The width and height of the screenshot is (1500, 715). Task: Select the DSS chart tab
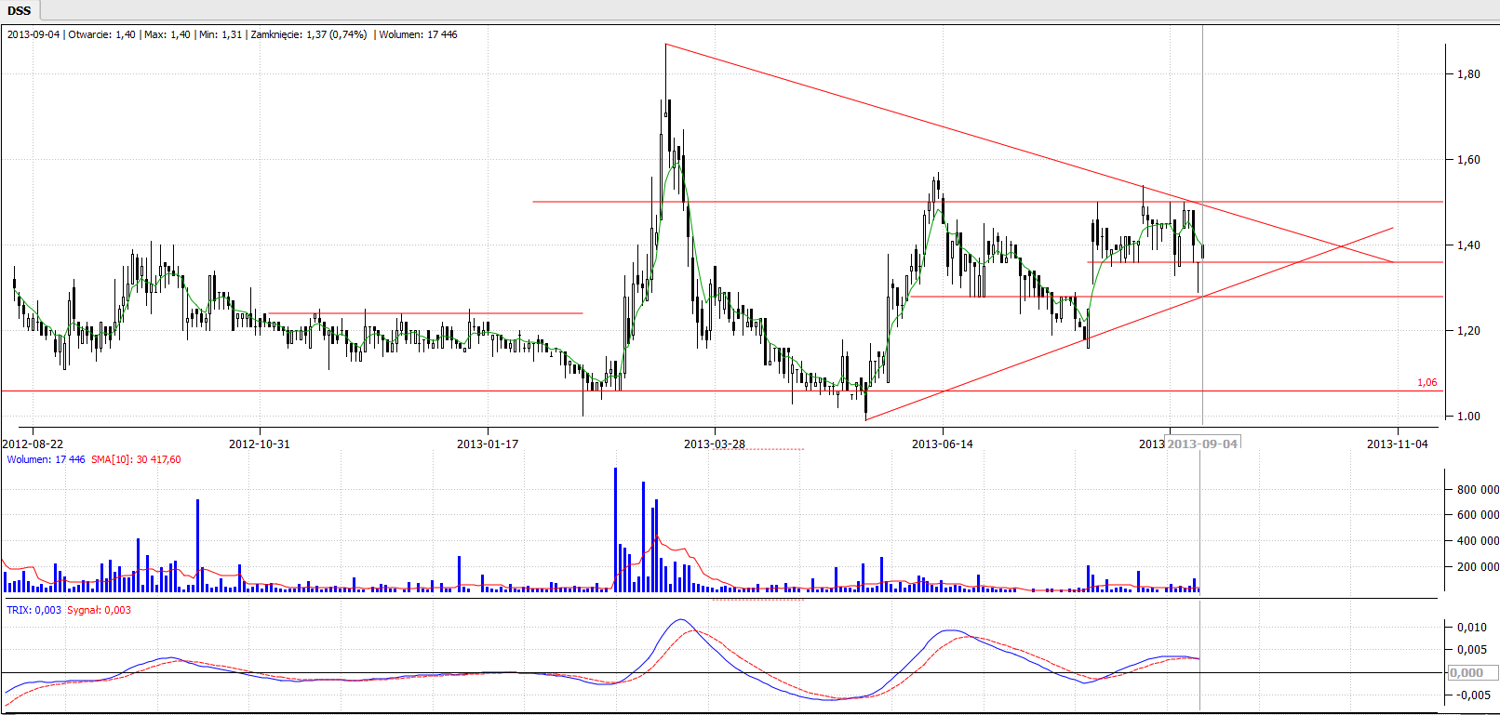tap(20, 10)
